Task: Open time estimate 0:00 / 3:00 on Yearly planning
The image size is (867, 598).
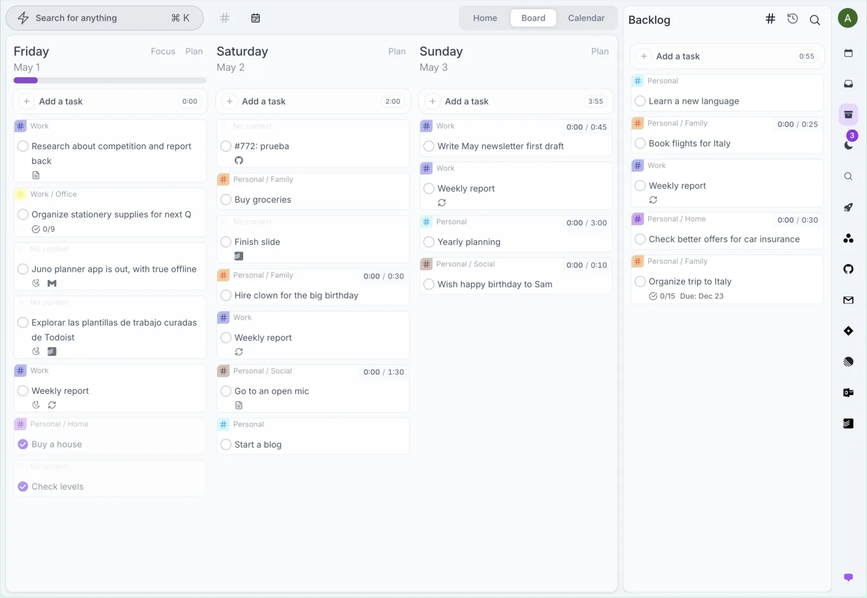Action: pyautogui.click(x=586, y=223)
